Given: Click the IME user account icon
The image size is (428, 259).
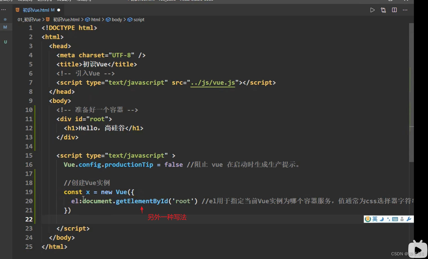Looking at the screenshot, I should (x=402, y=219).
